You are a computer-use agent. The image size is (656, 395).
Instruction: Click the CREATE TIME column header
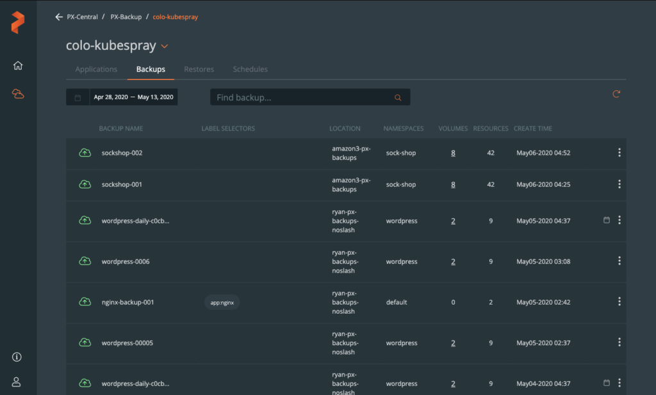tap(532, 129)
